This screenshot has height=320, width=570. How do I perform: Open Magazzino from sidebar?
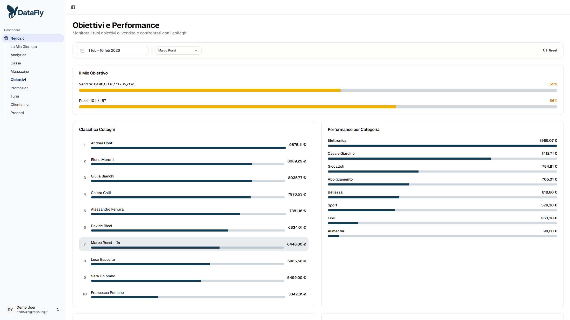click(20, 71)
